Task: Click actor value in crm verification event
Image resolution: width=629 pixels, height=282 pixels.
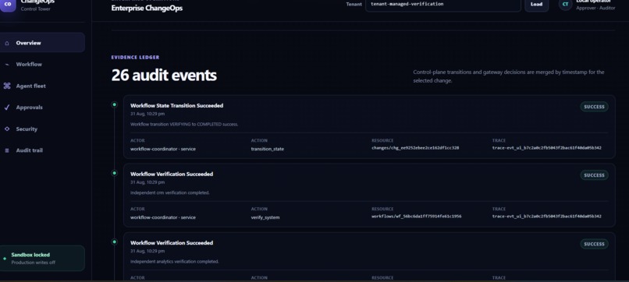Action: point(163,217)
